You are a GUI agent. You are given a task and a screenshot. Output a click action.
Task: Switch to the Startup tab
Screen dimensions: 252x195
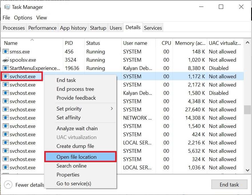coord(98,28)
